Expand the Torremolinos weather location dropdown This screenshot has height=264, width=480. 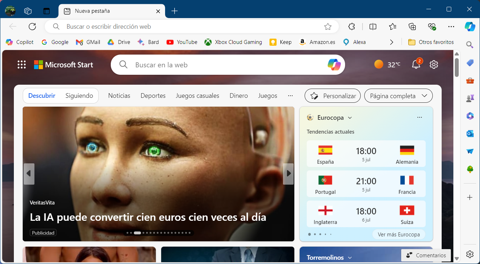tap(350, 258)
